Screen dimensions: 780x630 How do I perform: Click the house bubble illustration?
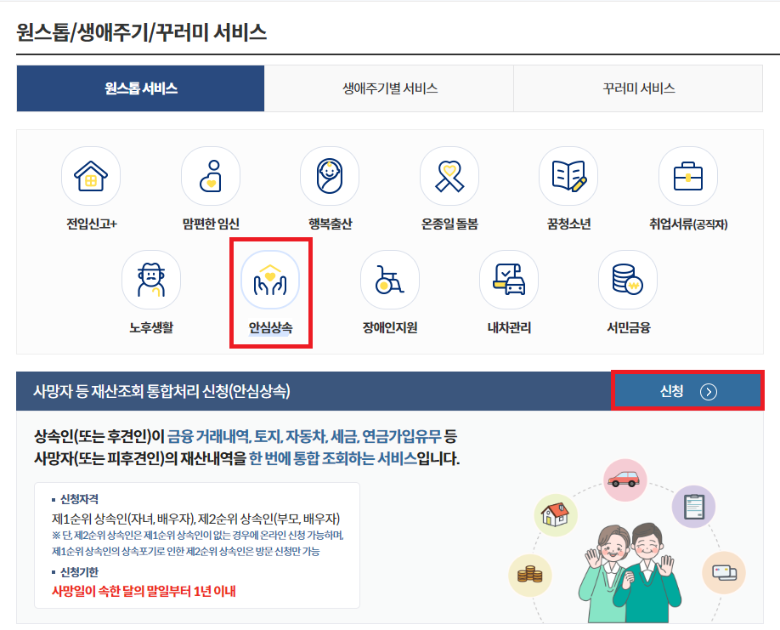556,515
